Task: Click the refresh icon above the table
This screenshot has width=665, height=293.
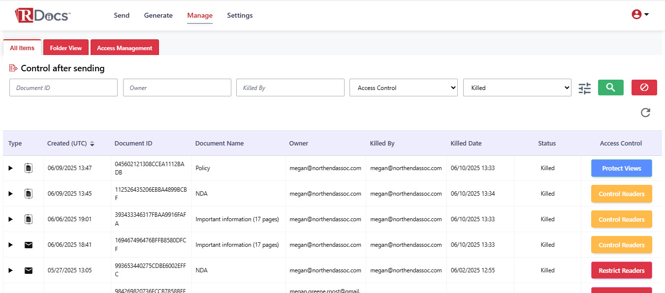Action: pos(645,113)
